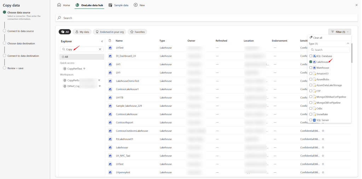Switch to OneLake data hub tab
This screenshot has height=179, width=362.
tap(89, 5)
